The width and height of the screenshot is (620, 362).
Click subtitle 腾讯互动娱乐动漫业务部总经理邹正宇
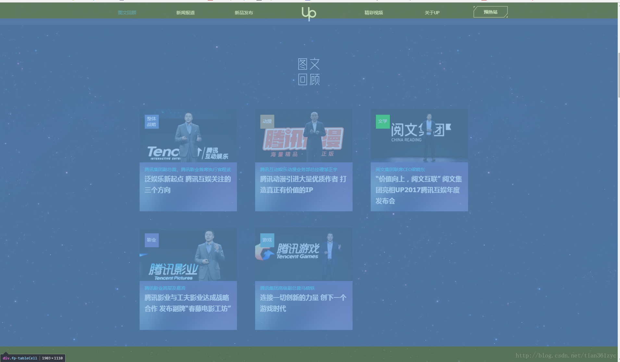(299, 169)
